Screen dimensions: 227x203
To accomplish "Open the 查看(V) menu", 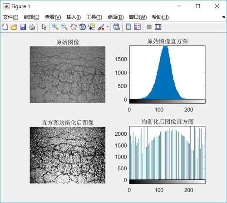I will [53, 17].
